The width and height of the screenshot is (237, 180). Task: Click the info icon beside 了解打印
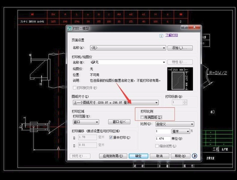tap(161, 36)
